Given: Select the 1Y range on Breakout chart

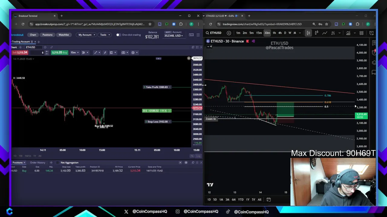Looking at the screenshot, I should [35, 156].
